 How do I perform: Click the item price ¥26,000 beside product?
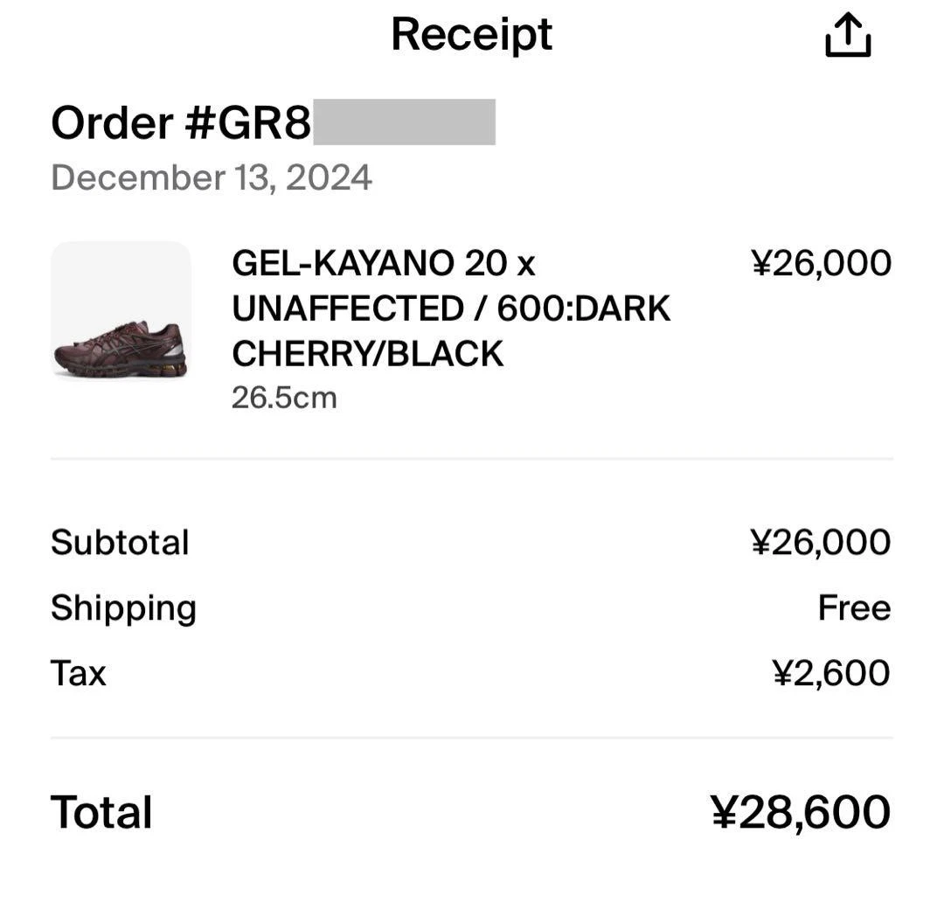click(x=821, y=263)
